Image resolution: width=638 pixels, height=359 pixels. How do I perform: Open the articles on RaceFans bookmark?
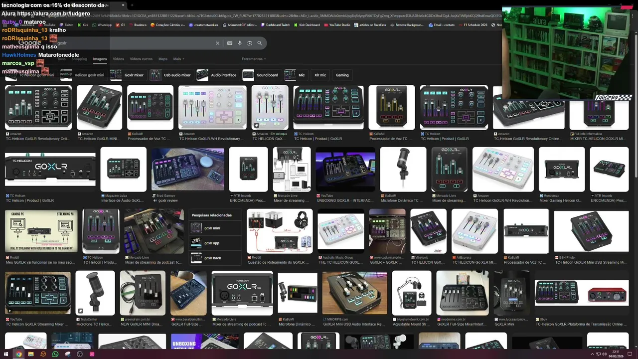pyautogui.click(x=370, y=25)
